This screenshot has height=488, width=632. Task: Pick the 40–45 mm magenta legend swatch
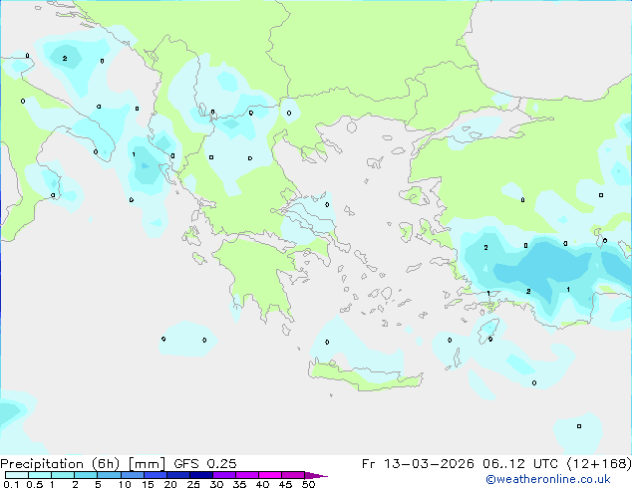270,475
